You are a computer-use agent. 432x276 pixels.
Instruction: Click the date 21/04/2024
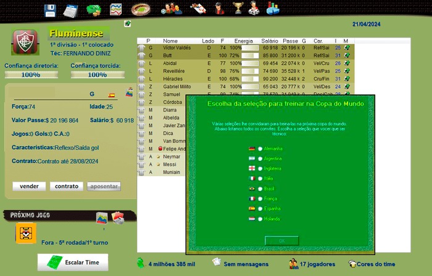point(367,24)
